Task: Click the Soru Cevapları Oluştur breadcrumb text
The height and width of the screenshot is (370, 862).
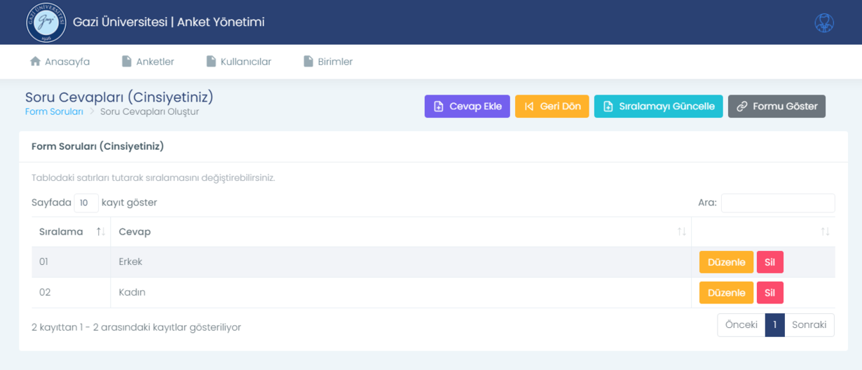Action: click(150, 111)
